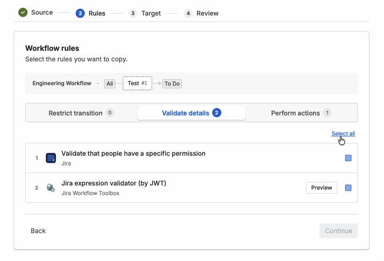
Task: Click the Perform actions count badge
Action: coord(327,112)
